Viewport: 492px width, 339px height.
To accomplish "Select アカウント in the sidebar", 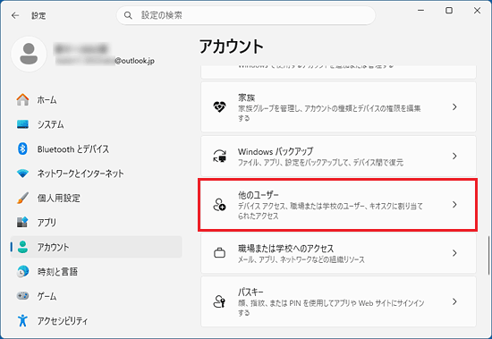I will (x=96, y=247).
